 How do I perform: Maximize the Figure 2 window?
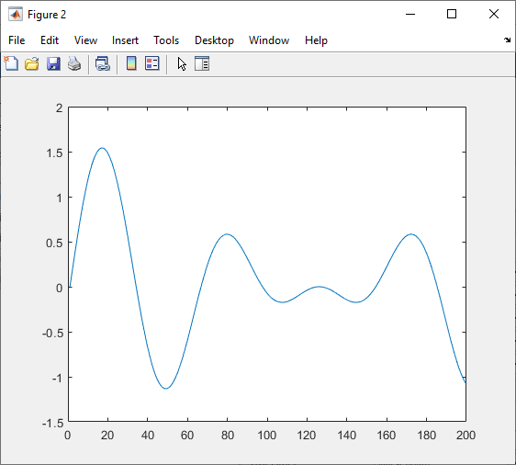tap(452, 14)
